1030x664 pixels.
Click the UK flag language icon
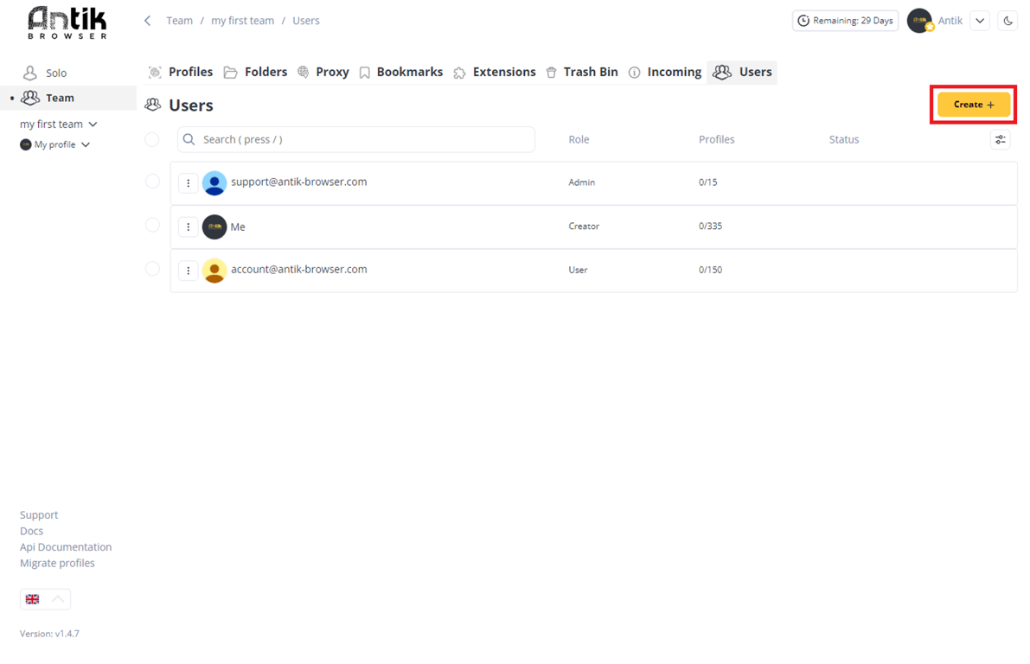coord(32,599)
